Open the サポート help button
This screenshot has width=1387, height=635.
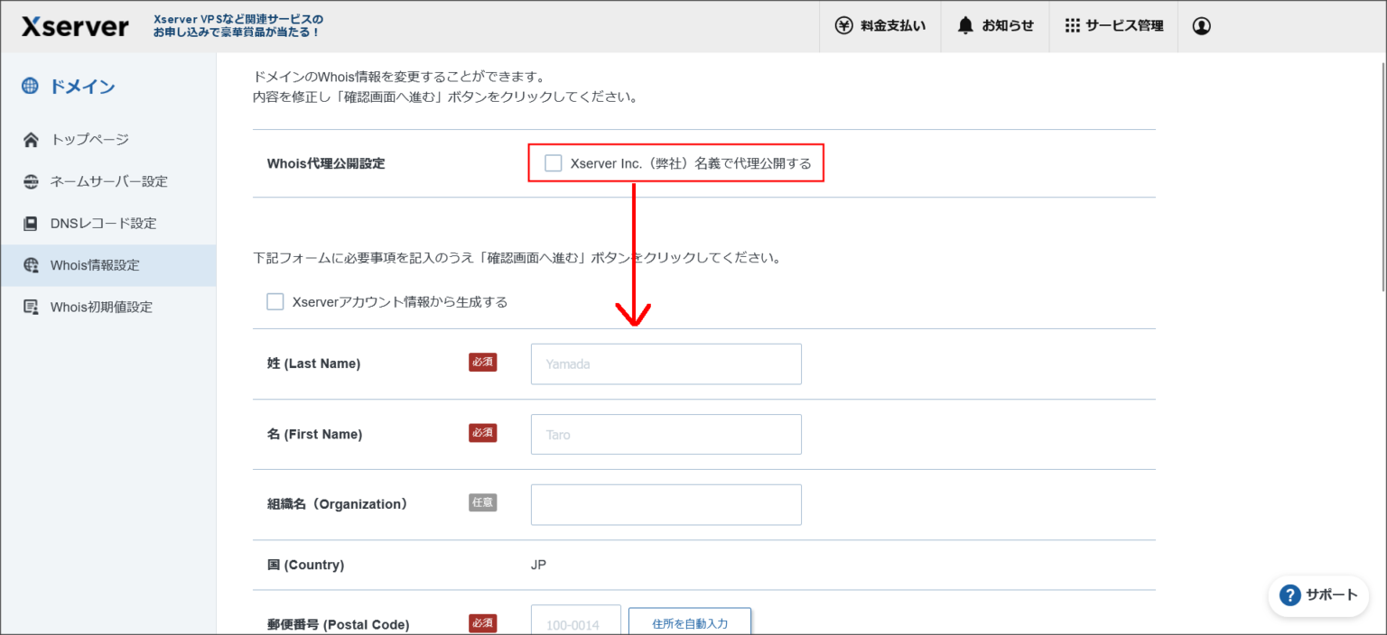pyautogui.click(x=1317, y=595)
